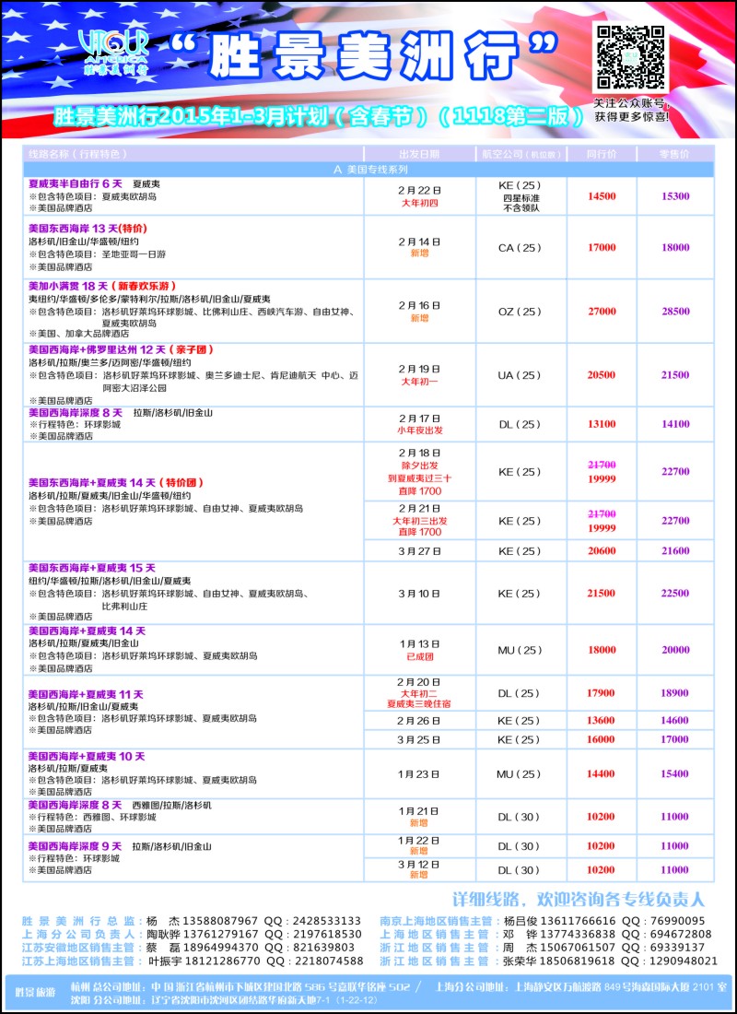The image size is (737, 1014).
Task: Click the 出发日期 column header
Action: pos(419,154)
